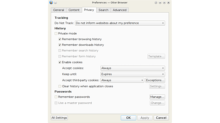The image size is (220, 123).
Task: Click the All Settings button
Action: 59,118
